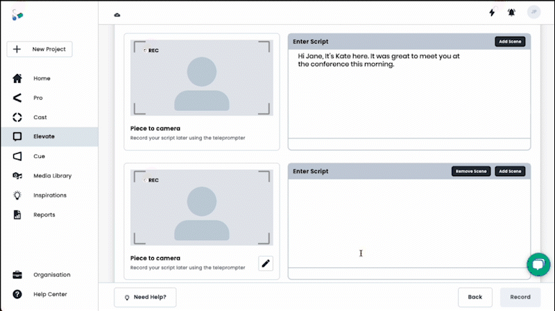Image resolution: width=555 pixels, height=311 pixels.
Task: Remove the second scene with Remove Scene
Action: [x=471, y=171]
